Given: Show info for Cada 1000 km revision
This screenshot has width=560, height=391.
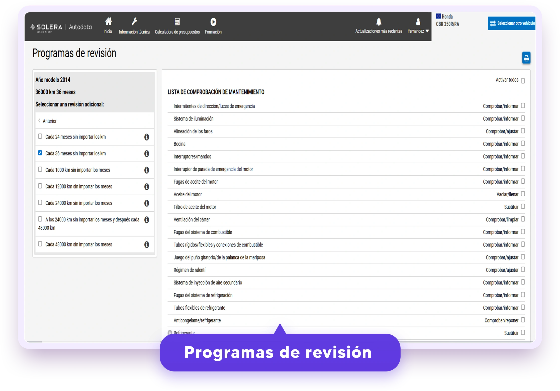Looking at the screenshot, I should [x=147, y=170].
